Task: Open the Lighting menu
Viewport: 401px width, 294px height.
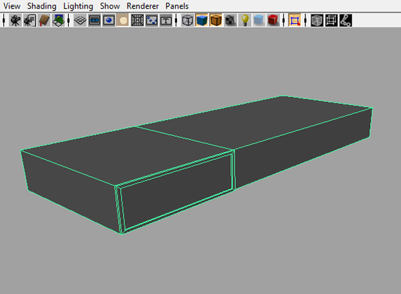Action: point(78,6)
